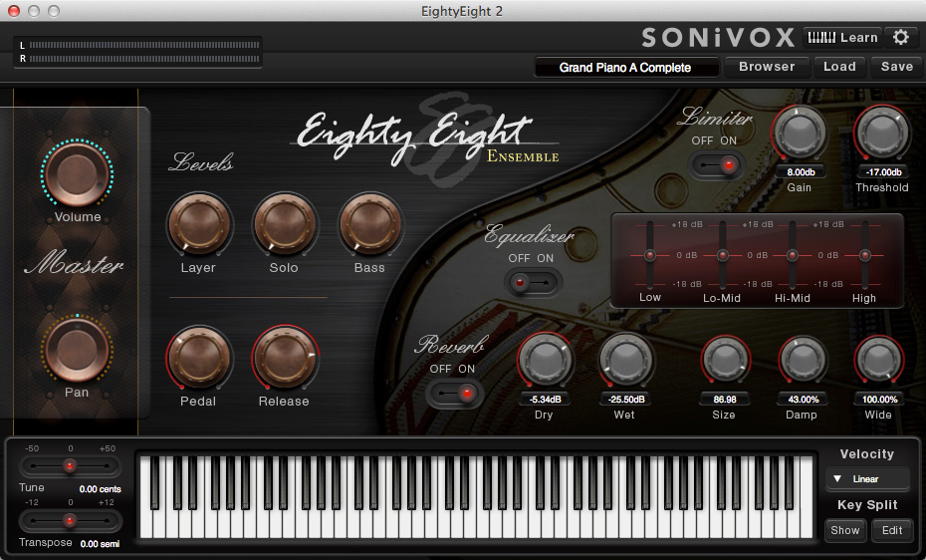Click the MIDI Learn keyboard icon
Screen dimensions: 926x560
pos(821,37)
